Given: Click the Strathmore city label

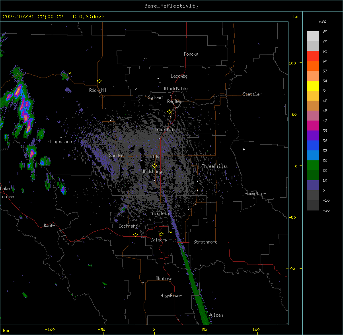Looking at the screenshot, I should pyautogui.click(x=205, y=242).
